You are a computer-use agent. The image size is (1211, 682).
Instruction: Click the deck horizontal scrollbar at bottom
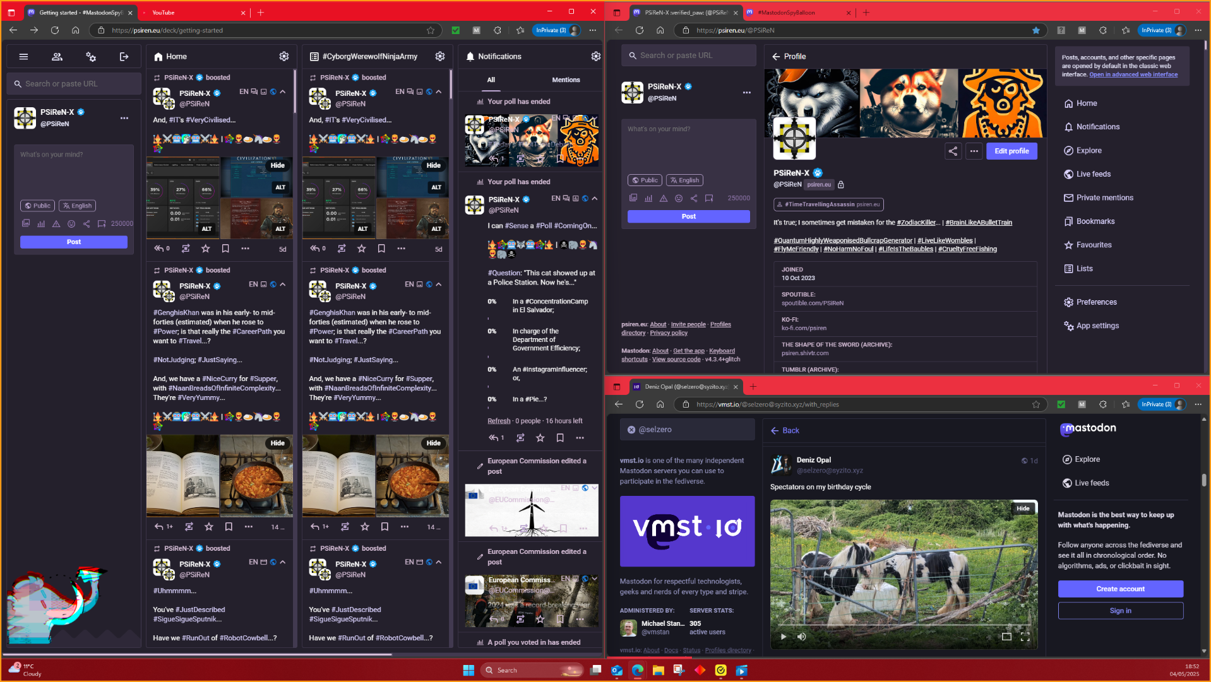[x=198, y=655]
